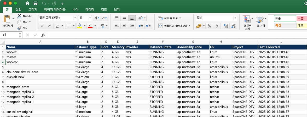Switch to the 삽입 (Insert) tab

[19, 10]
